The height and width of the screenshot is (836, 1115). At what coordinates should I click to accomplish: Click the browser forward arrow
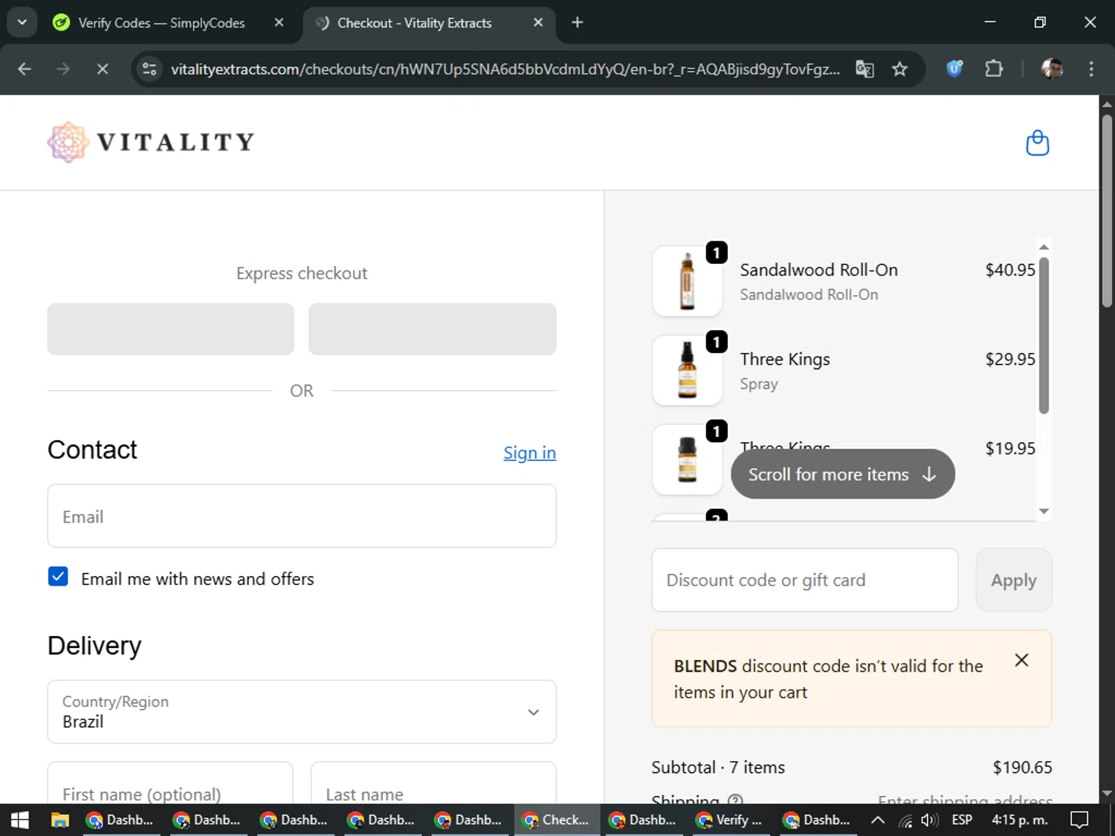tap(63, 69)
